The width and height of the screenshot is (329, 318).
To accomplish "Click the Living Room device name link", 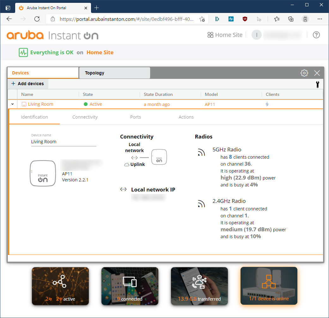I will pos(40,104).
